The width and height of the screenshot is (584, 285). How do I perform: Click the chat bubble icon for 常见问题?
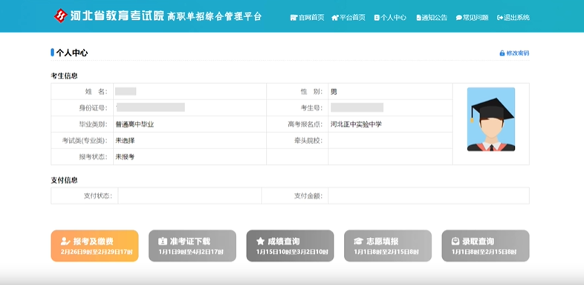(459, 18)
